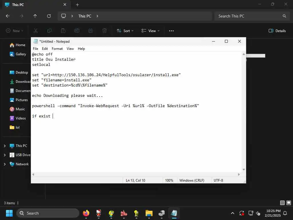Open the Help menu in Notepad

tap(81, 49)
